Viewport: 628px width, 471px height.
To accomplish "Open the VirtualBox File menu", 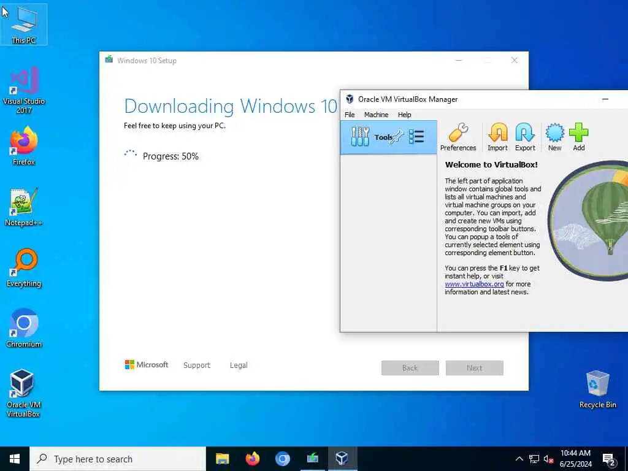I will (350, 115).
